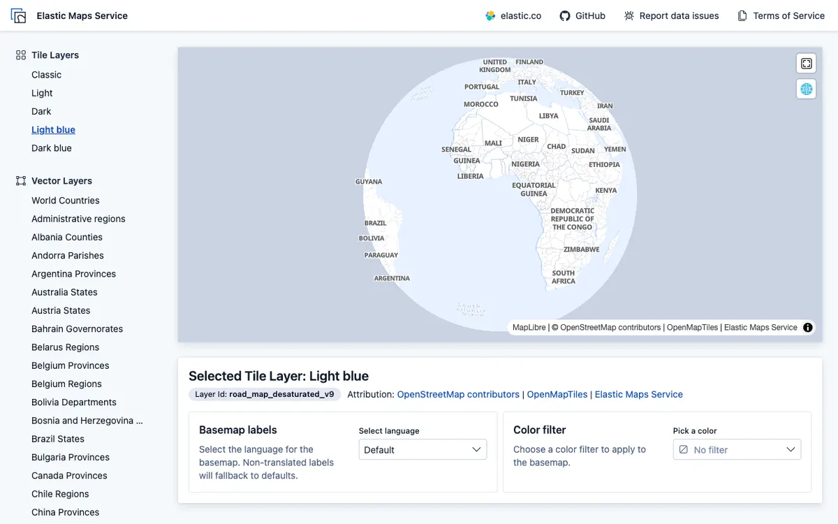Toggle the globe projection button

click(807, 89)
